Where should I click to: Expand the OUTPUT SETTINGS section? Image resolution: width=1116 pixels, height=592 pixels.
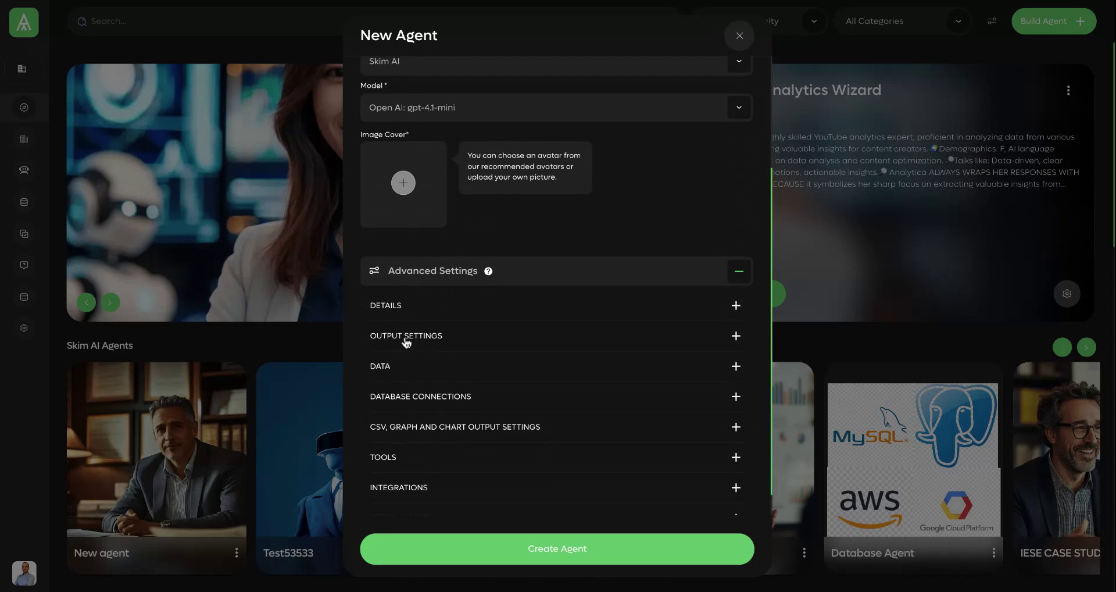click(x=736, y=336)
